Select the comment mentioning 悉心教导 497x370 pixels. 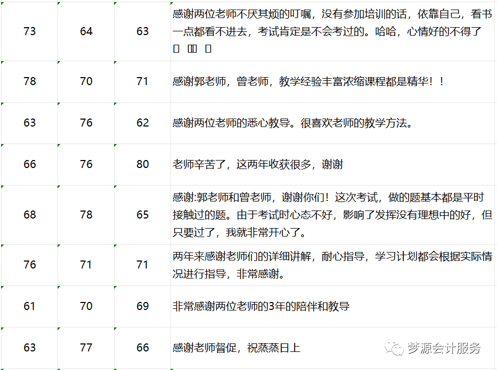(x=292, y=123)
